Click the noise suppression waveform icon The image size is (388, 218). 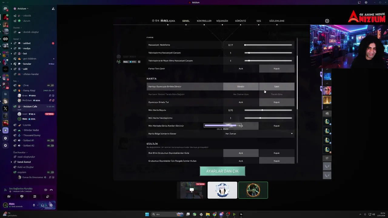point(46,190)
